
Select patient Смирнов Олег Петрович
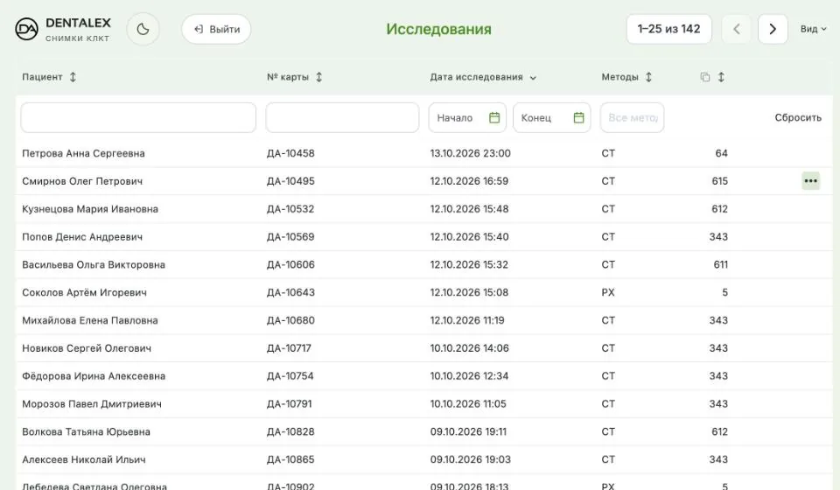point(82,181)
